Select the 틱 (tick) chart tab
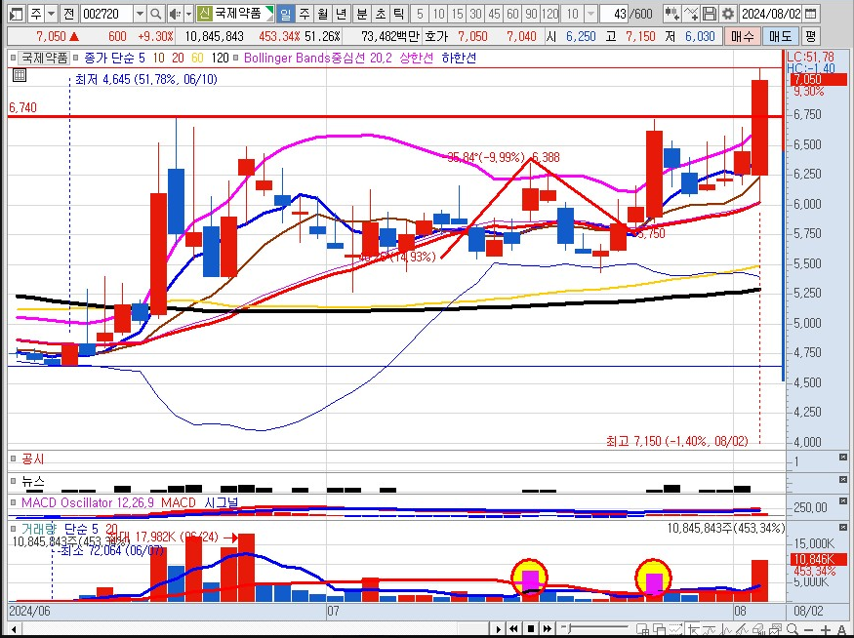This screenshot has width=854, height=638. pos(397,14)
